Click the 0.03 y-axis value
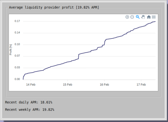The width and height of the screenshot is (168, 122). pyautogui.click(x=17, y=67)
